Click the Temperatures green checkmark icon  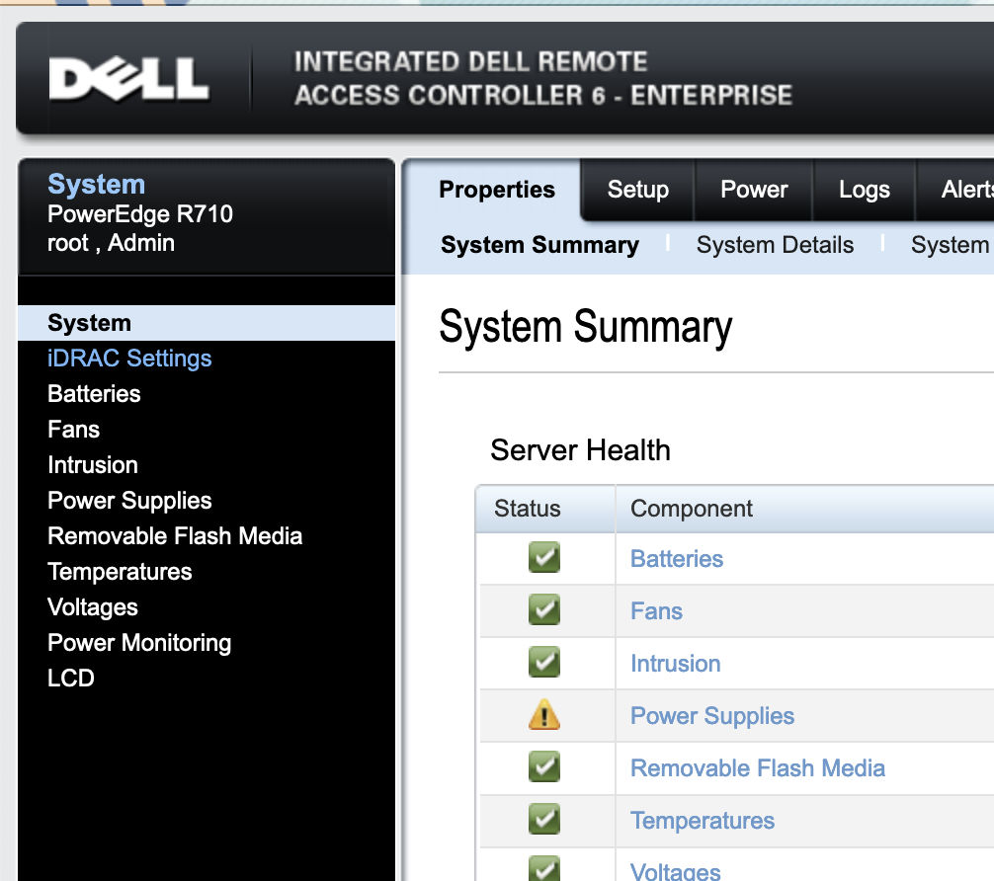coord(545,820)
